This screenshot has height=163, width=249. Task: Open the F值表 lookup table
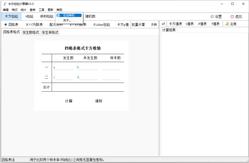202,24
